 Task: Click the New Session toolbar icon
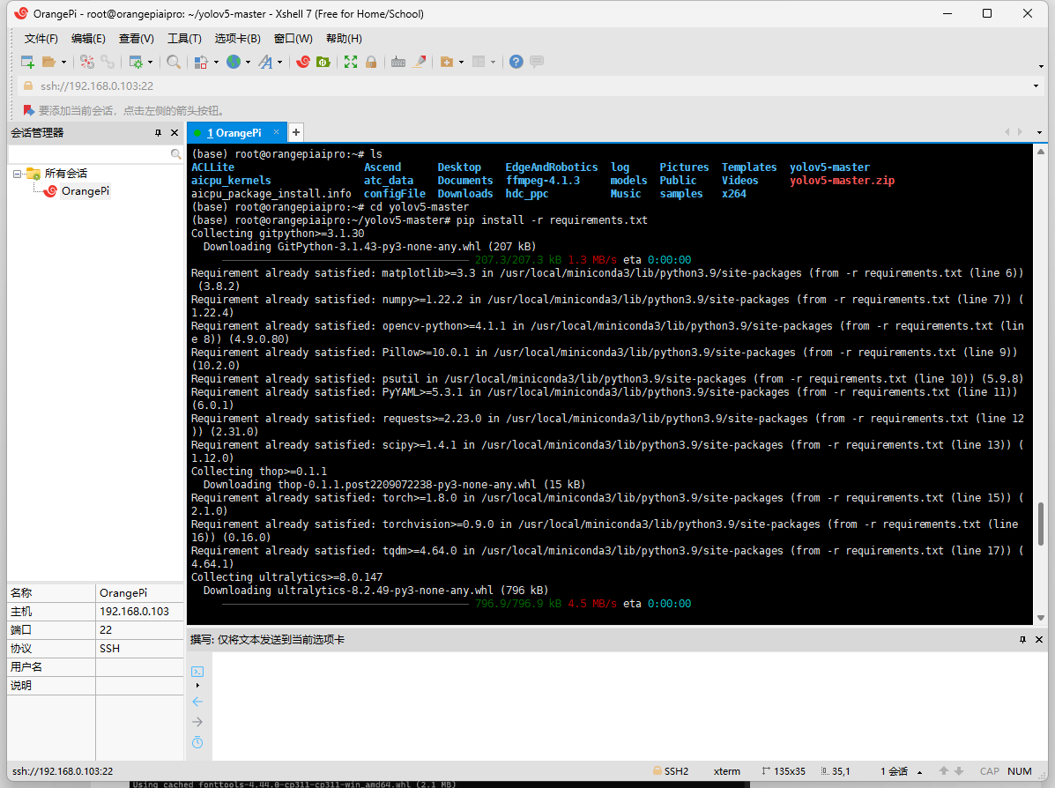27,62
